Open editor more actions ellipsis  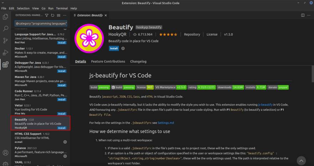tap(309, 15)
